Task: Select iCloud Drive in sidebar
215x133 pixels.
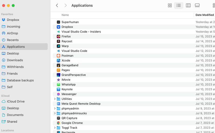Action: pyautogui.click(x=16, y=101)
